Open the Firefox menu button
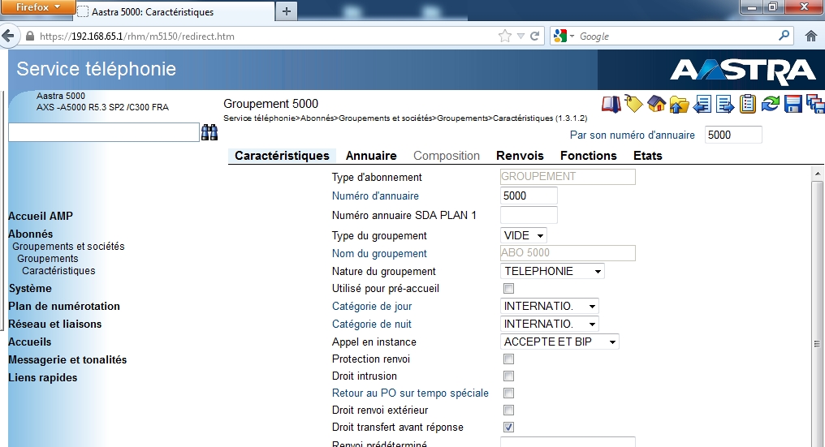The height and width of the screenshot is (447, 825). 38,7
